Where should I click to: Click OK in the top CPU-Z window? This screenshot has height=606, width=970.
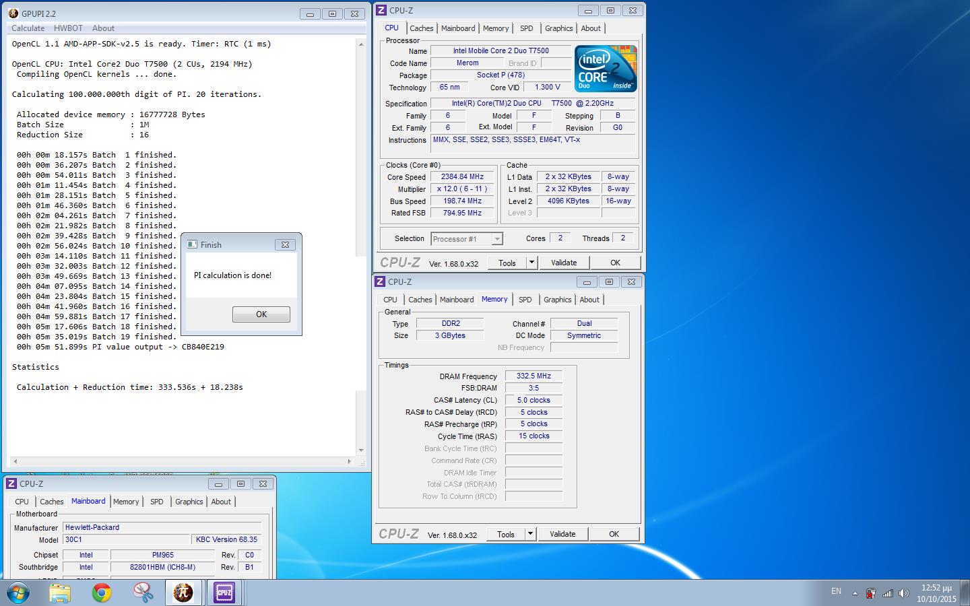click(615, 263)
